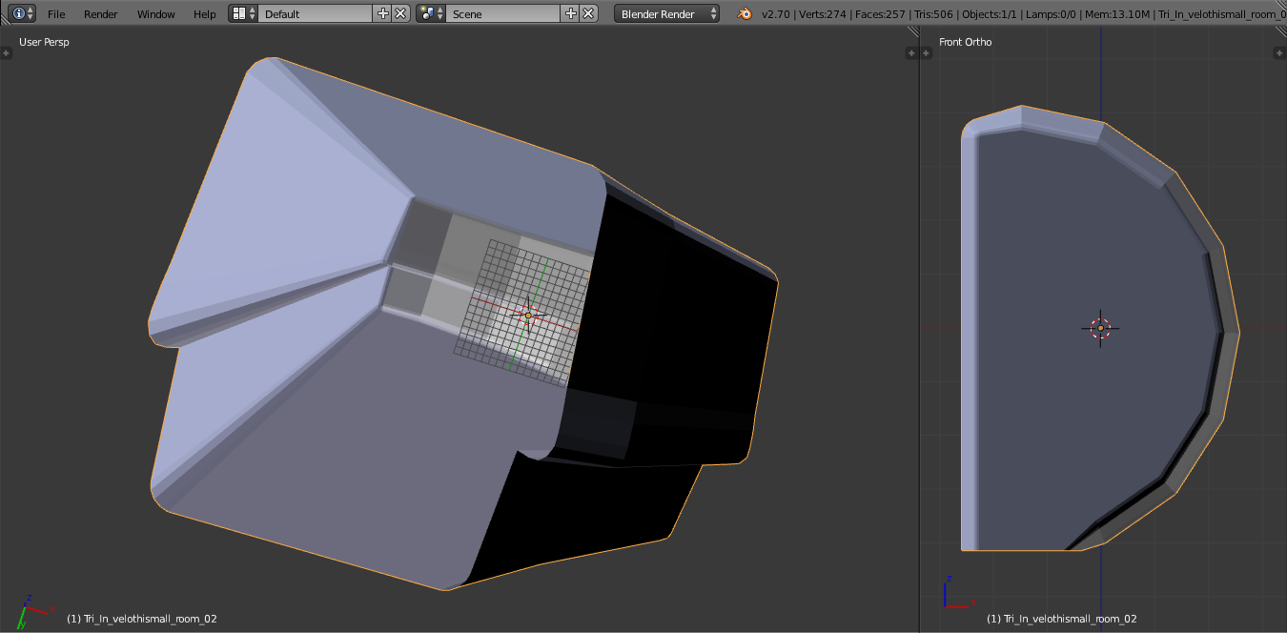
Task: Click the Front Ortho view label
Action: coord(966,42)
